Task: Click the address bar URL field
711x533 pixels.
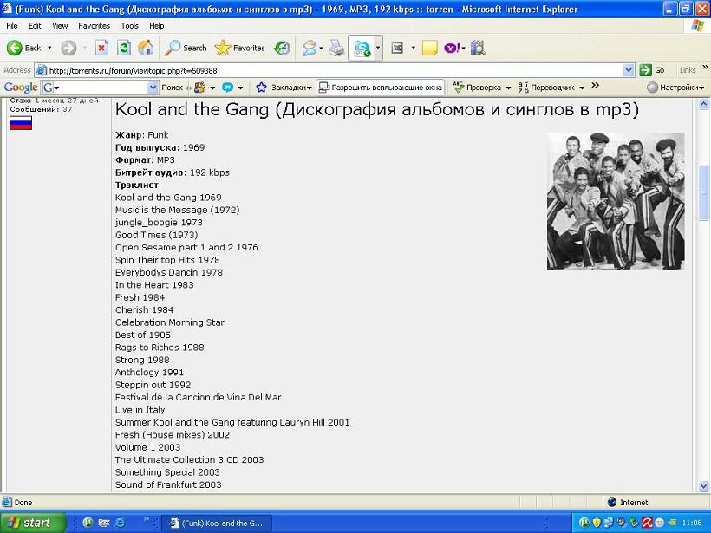Action: click(329, 70)
